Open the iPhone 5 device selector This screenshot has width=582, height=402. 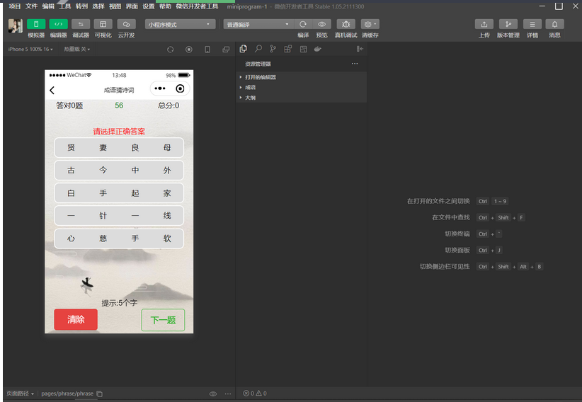(x=30, y=50)
